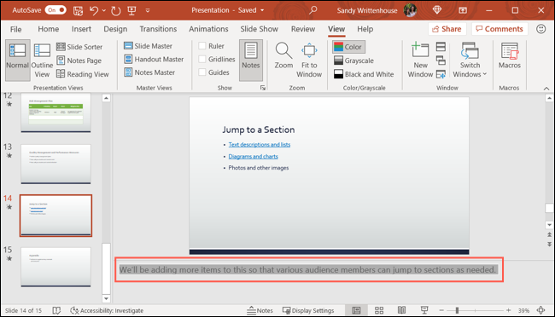Select slide 15 thumbnail

[x=55, y=267]
